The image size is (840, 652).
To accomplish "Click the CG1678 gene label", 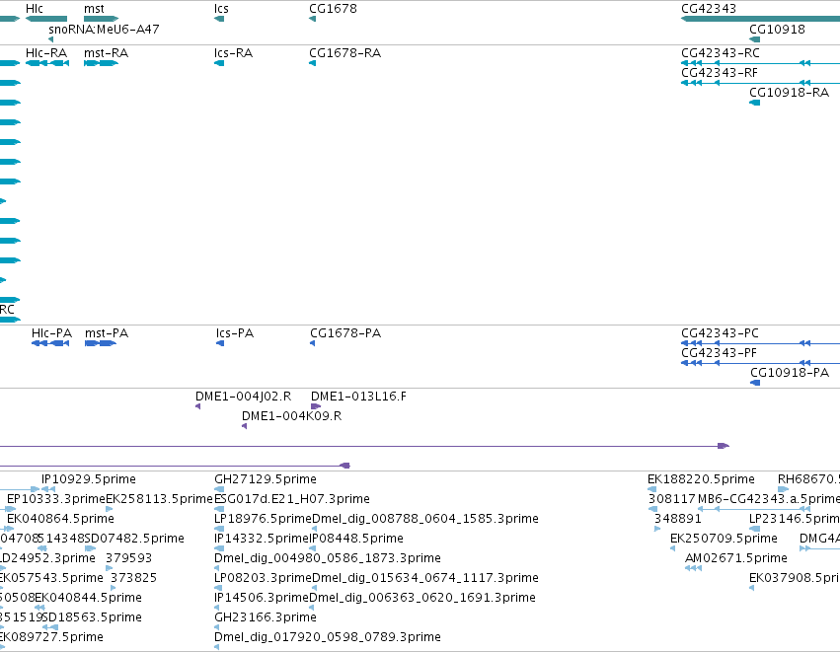I will click(333, 9).
